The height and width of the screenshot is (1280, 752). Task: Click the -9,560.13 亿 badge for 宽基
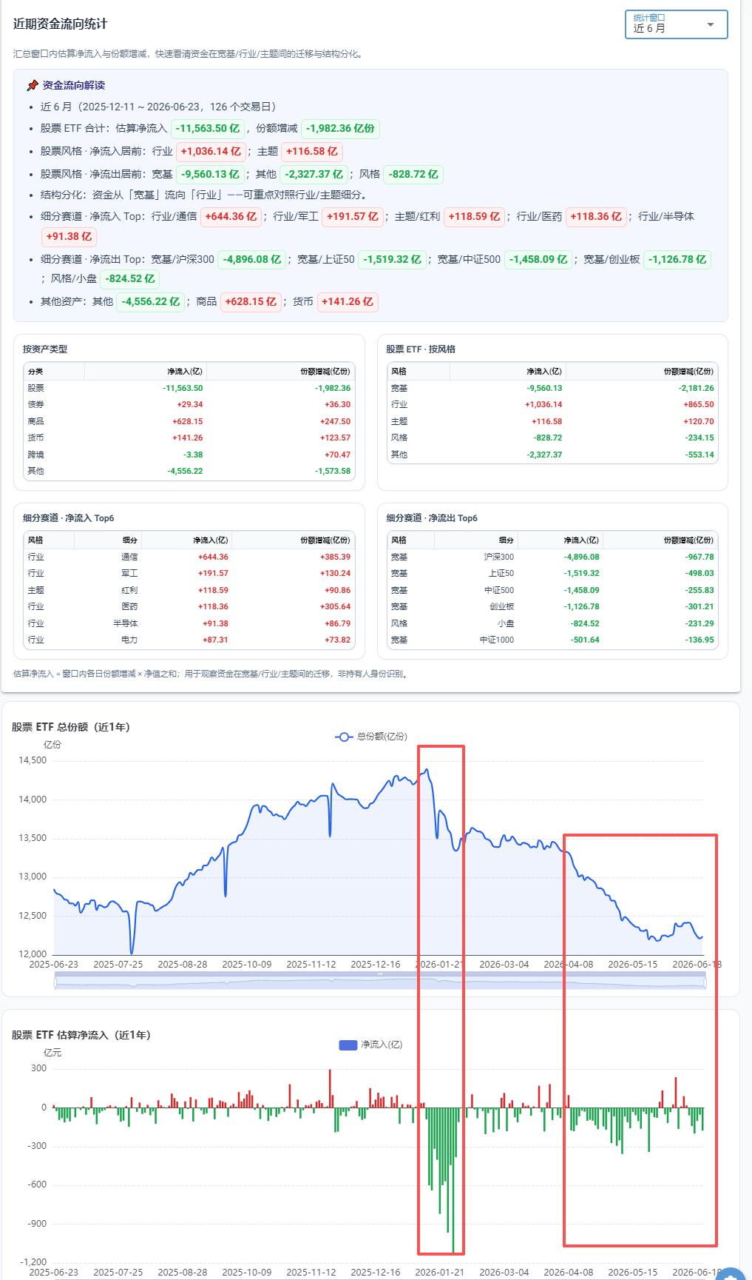pos(210,175)
